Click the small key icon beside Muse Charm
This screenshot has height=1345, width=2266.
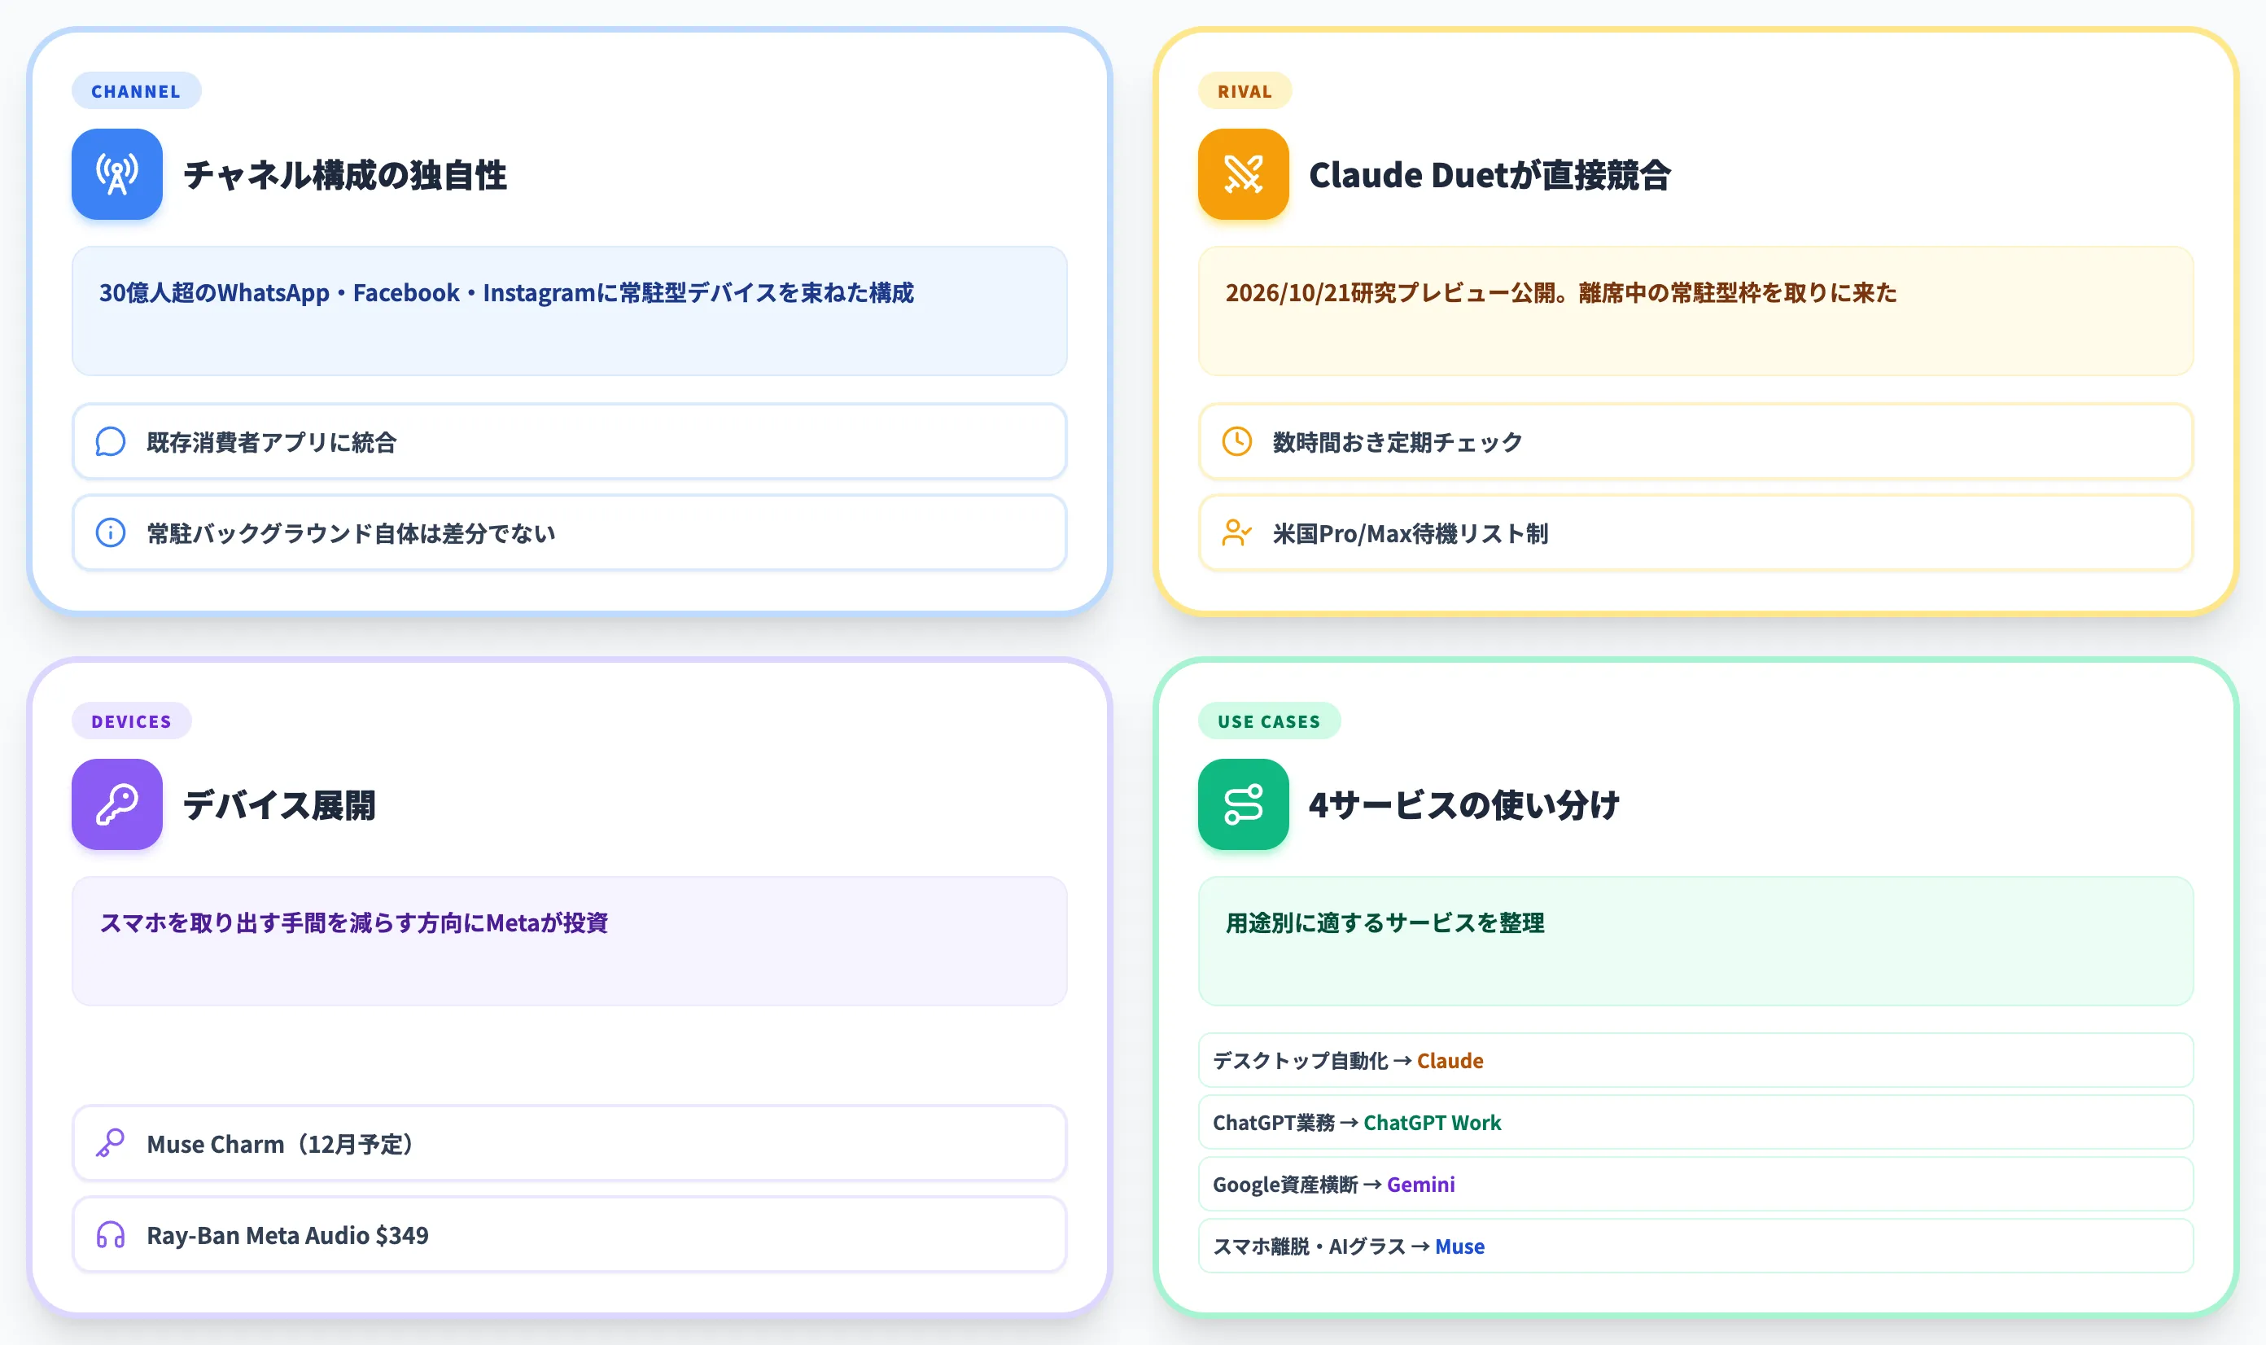tap(111, 1143)
